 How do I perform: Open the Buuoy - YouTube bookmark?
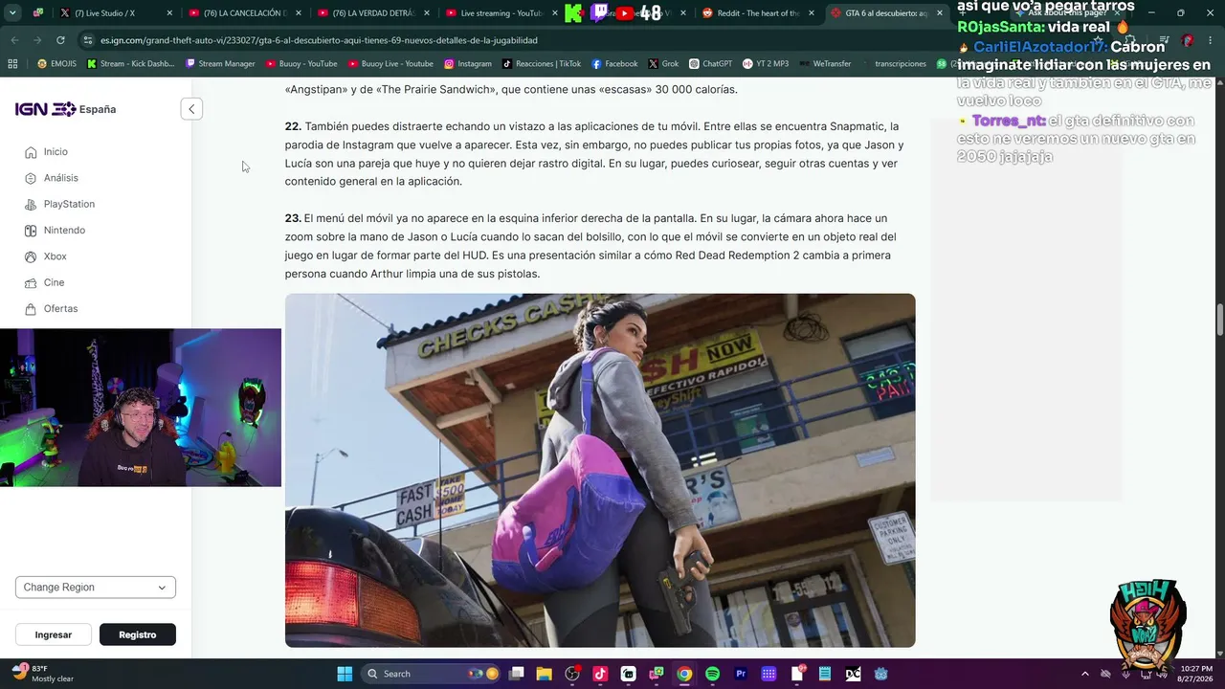301,64
